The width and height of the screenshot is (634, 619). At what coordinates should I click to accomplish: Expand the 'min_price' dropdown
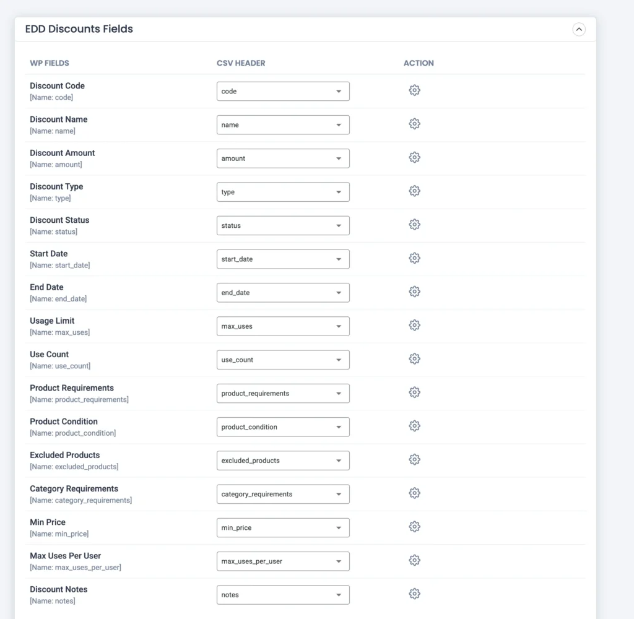click(283, 527)
